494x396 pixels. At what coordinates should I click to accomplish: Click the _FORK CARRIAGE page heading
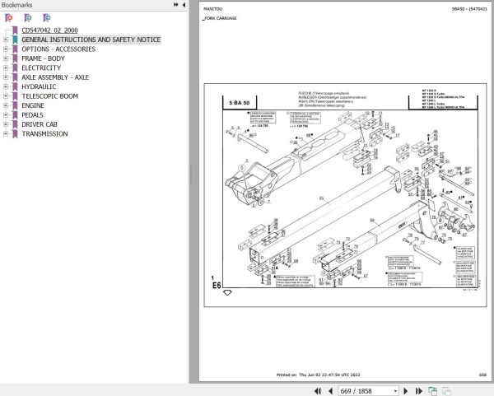(x=220, y=18)
